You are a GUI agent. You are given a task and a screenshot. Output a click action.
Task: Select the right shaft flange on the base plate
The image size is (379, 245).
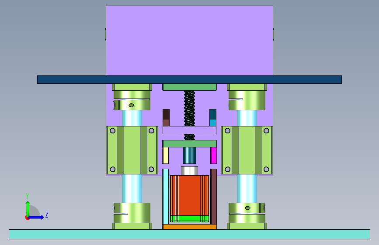[x=247, y=226]
